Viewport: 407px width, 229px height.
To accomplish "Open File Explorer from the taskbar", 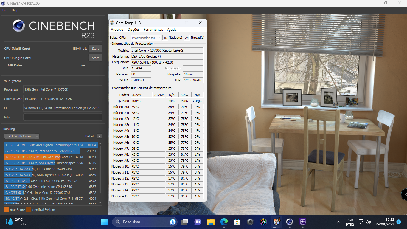I will point(211,222).
